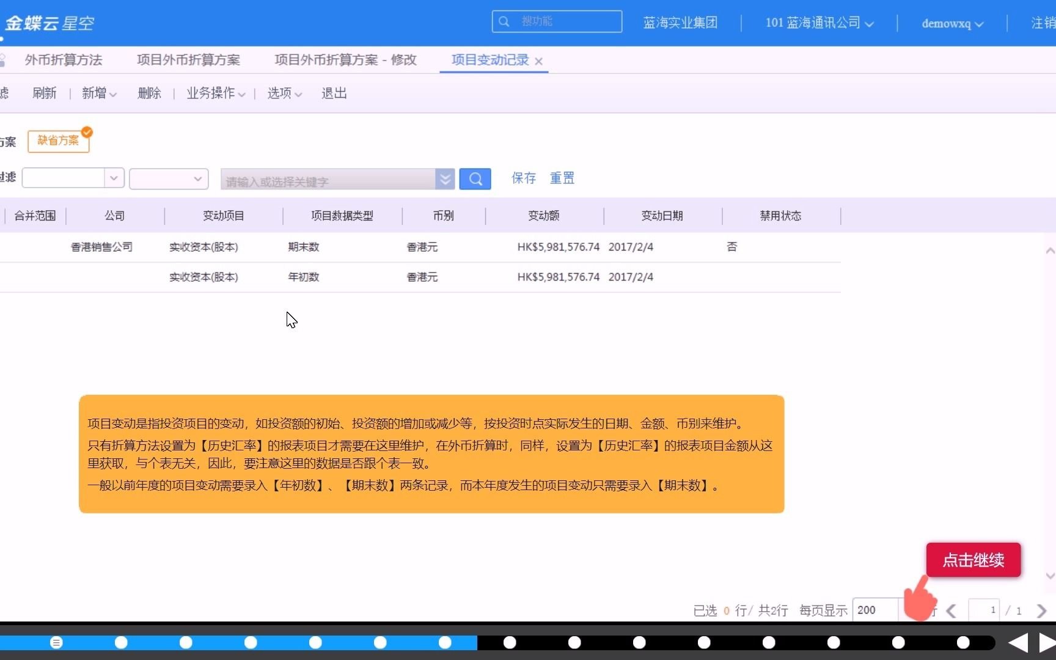Click the 刷新 toolbar button
The width and height of the screenshot is (1056, 660).
44,93
